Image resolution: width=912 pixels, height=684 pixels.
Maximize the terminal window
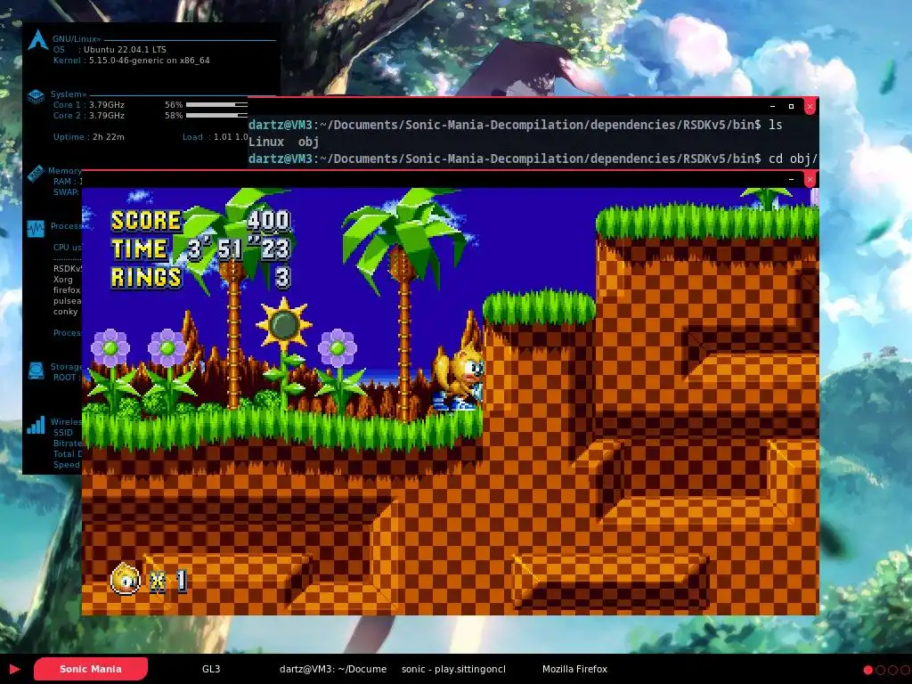pyautogui.click(x=791, y=107)
